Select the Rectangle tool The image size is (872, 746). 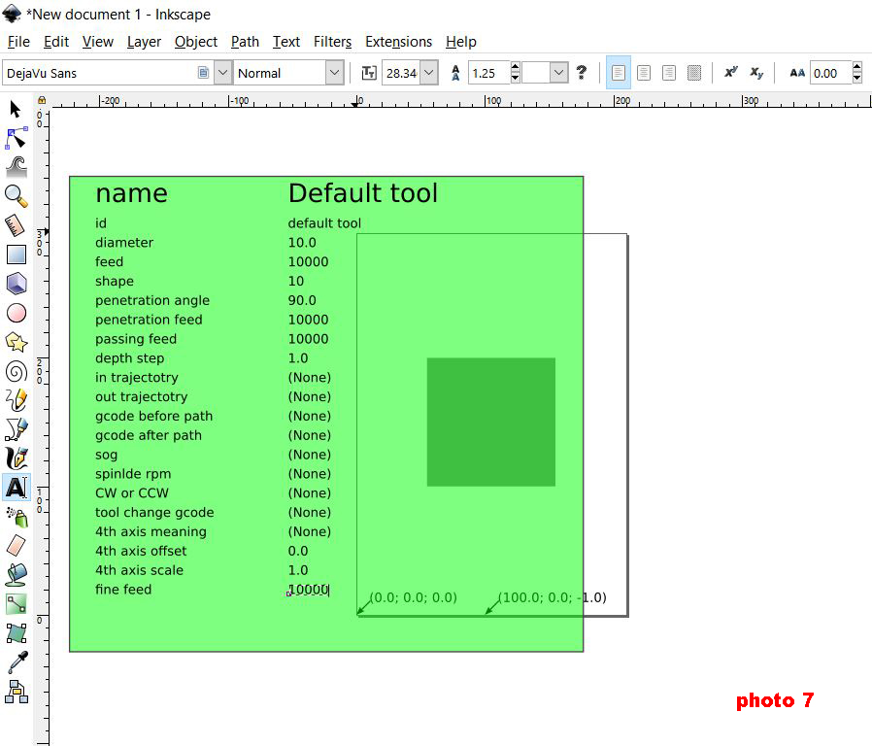pyautogui.click(x=17, y=254)
